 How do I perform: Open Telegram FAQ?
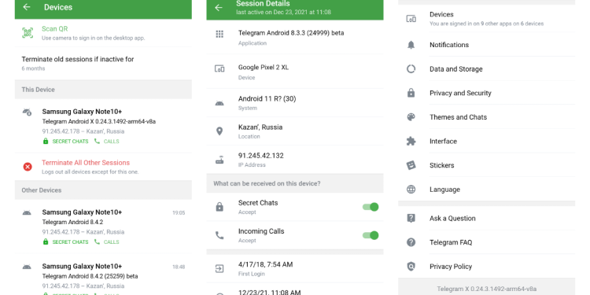click(486, 242)
